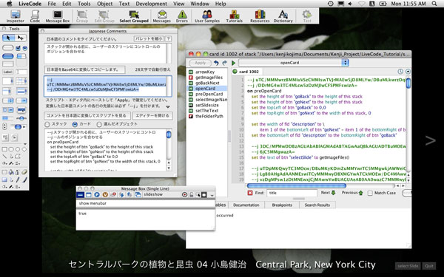Click the Next find button
Image resolution: width=444 pixels, height=277 pixels.
tap(328, 193)
